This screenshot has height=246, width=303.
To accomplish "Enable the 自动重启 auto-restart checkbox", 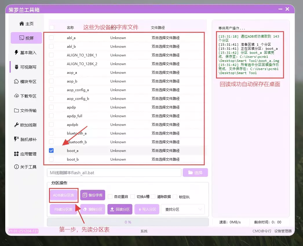I will pyautogui.click(x=110, y=196).
